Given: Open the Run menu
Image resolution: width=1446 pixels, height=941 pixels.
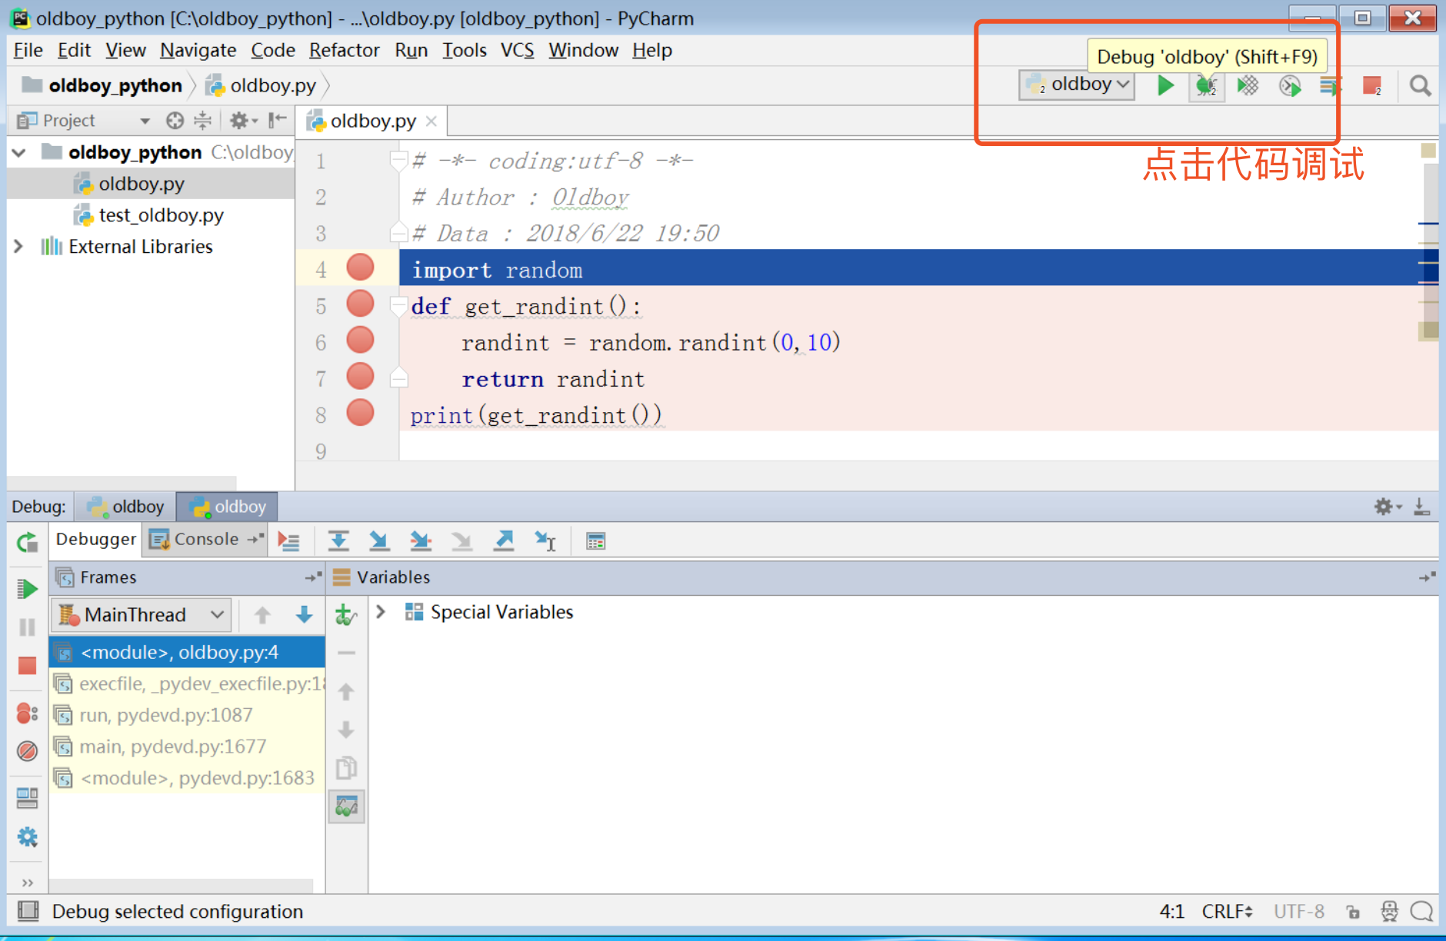Looking at the screenshot, I should (411, 50).
